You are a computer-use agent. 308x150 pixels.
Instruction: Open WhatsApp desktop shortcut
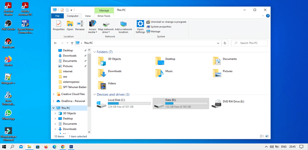click(8, 115)
